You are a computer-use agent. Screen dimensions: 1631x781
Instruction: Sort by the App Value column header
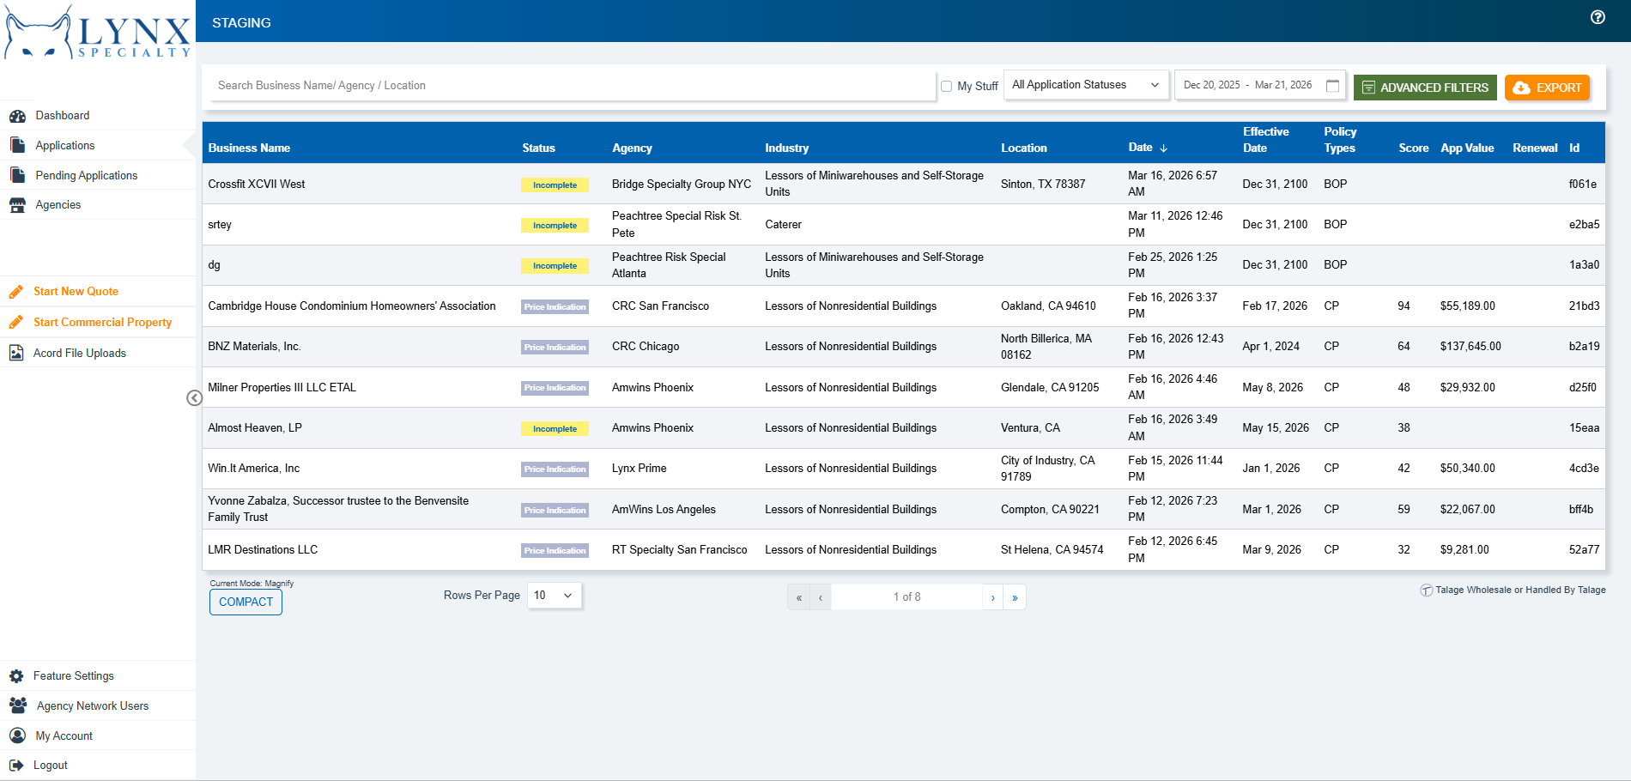[x=1467, y=148]
